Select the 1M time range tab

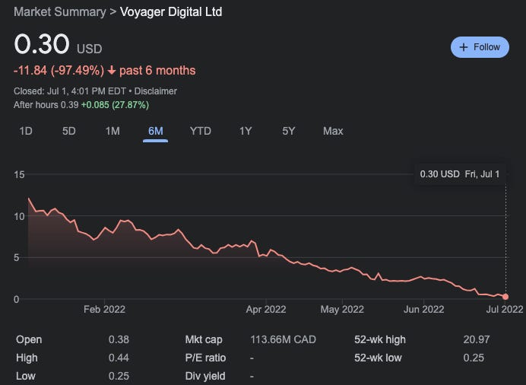click(112, 131)
